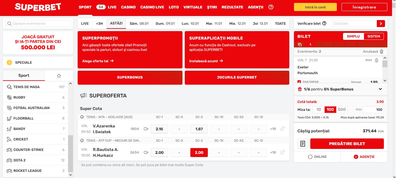This screenshot has height=178, width=397.
Task: Open the Rezultate page
Action: [232, 7]
